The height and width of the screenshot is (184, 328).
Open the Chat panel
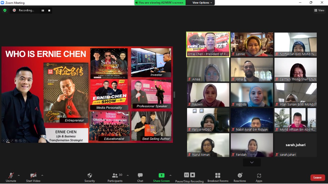click(x=140, y=178)
